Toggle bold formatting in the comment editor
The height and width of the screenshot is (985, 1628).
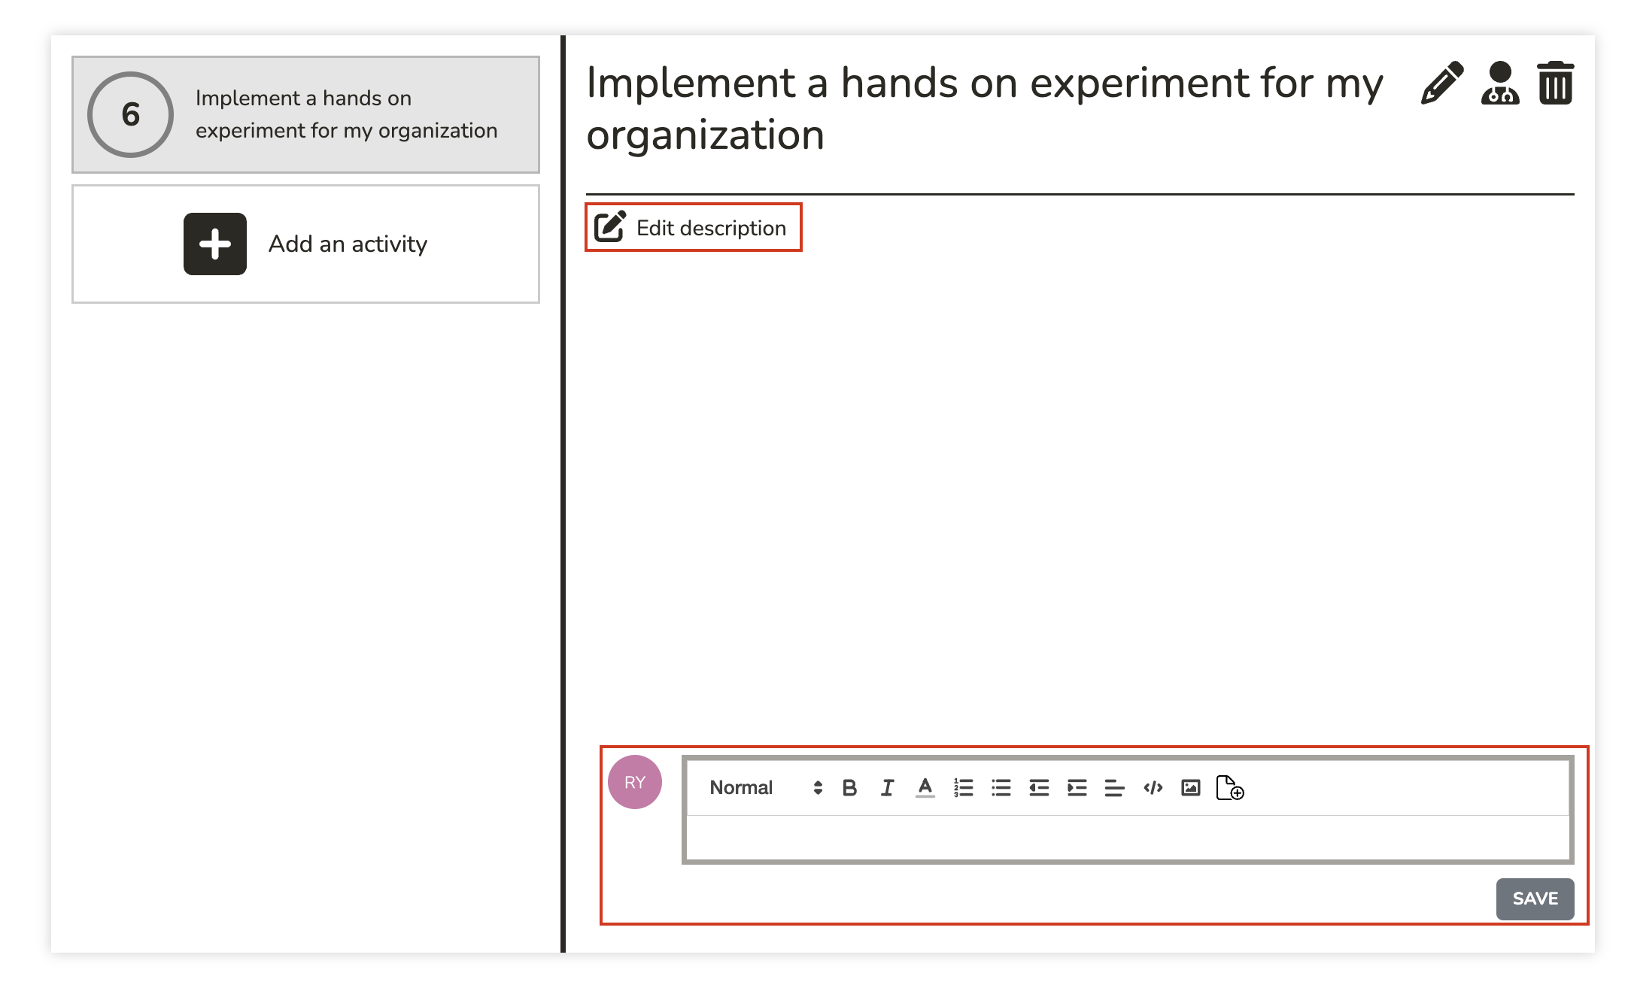click(849, 788)
